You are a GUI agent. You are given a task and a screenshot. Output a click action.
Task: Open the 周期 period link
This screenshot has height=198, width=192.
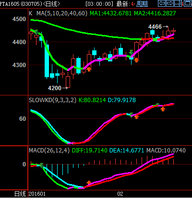(x=142, y=4)
